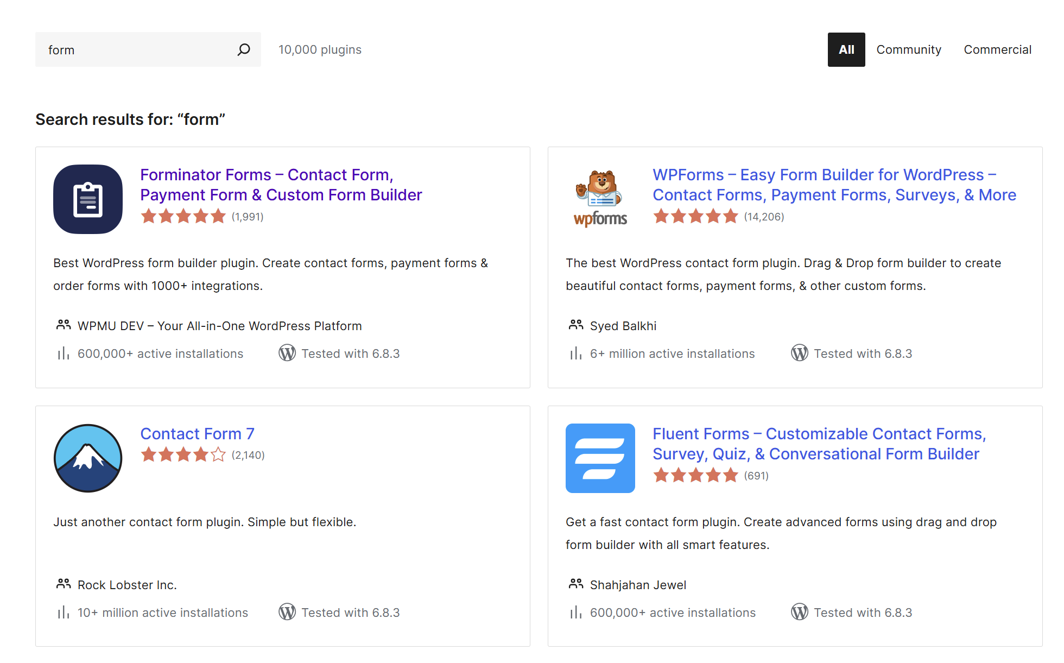This screenshot has width=1064, height=663.
Task: Open the Forminator clipboard plugin icon
Action: tap(88, 199)
